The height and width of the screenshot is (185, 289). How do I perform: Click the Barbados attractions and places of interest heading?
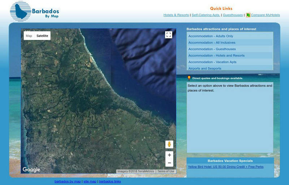tap(221, 29)
